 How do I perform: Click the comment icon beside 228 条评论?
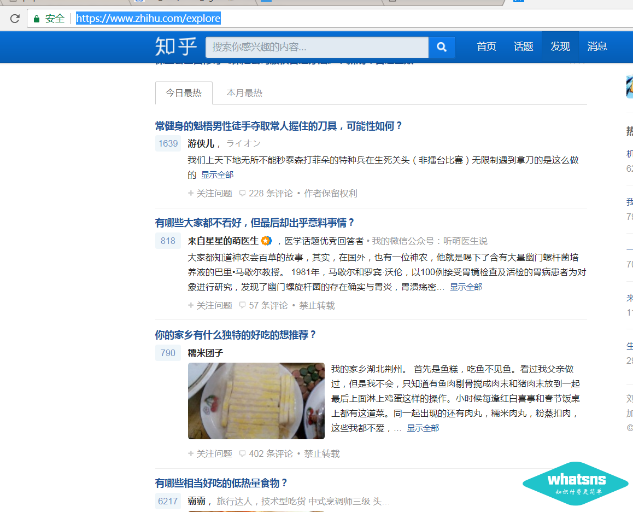click(x=242, y=194)
